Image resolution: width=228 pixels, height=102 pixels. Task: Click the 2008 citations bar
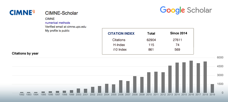point(135,85)
